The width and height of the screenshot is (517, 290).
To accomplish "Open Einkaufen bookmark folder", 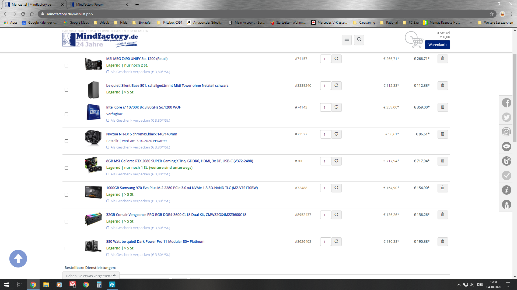I will pos(142,23).
